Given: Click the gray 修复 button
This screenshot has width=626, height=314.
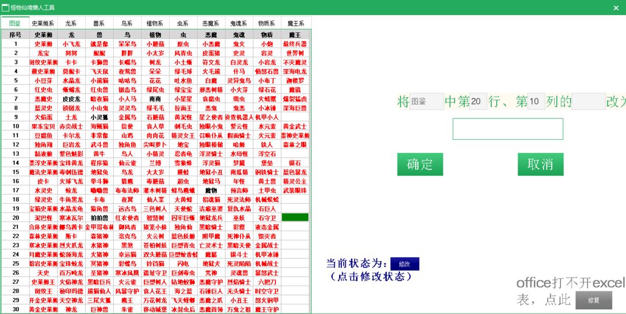Looking at the screenshot, I should click(x=594, y=300).
